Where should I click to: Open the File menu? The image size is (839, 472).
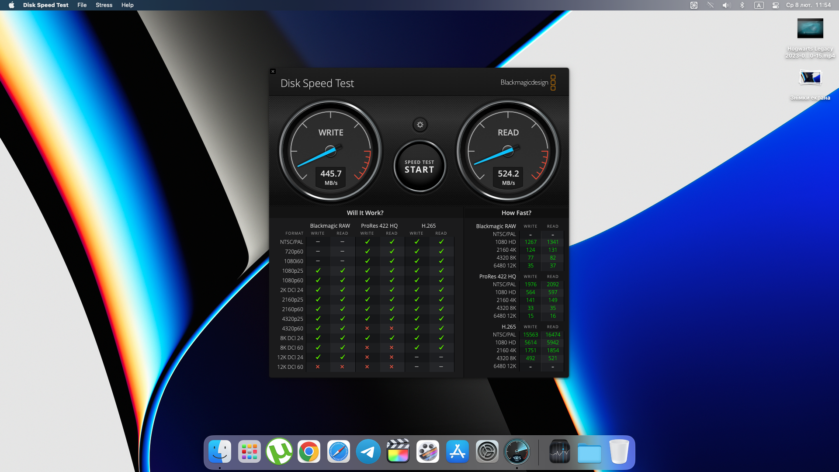pyautogui.click(x=82, y=5)
